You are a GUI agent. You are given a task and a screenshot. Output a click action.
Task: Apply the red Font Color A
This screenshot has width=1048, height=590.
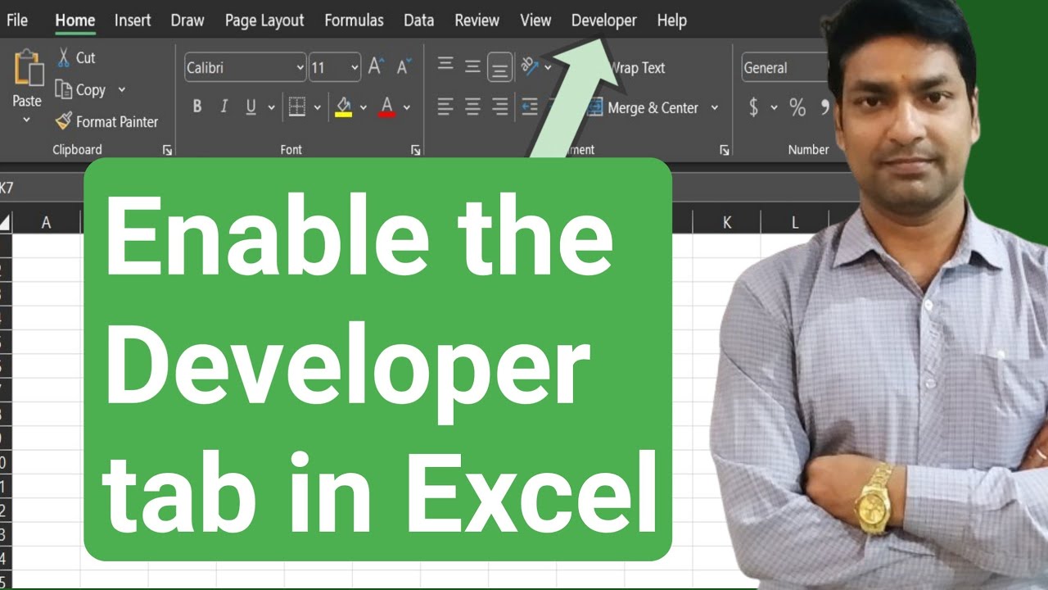pos(387,107)
